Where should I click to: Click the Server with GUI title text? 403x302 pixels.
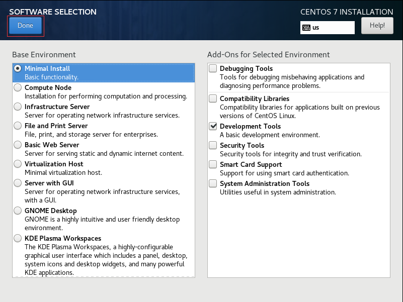[49, 183]
